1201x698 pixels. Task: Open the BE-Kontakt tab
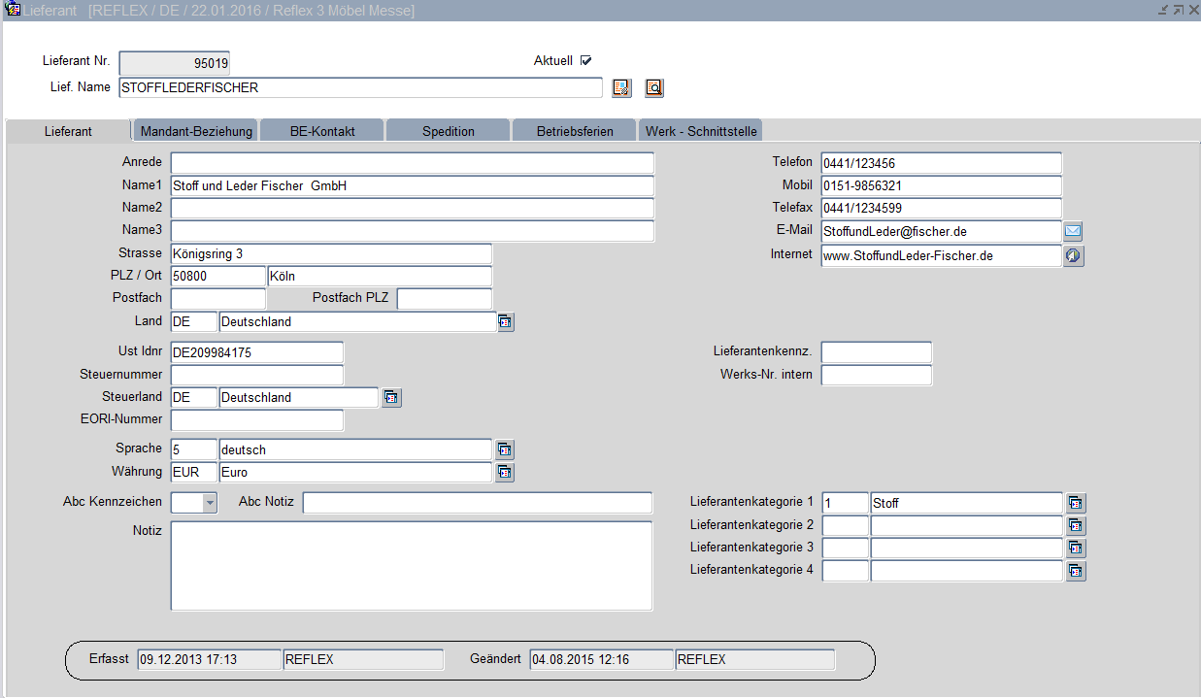[322, 131]
